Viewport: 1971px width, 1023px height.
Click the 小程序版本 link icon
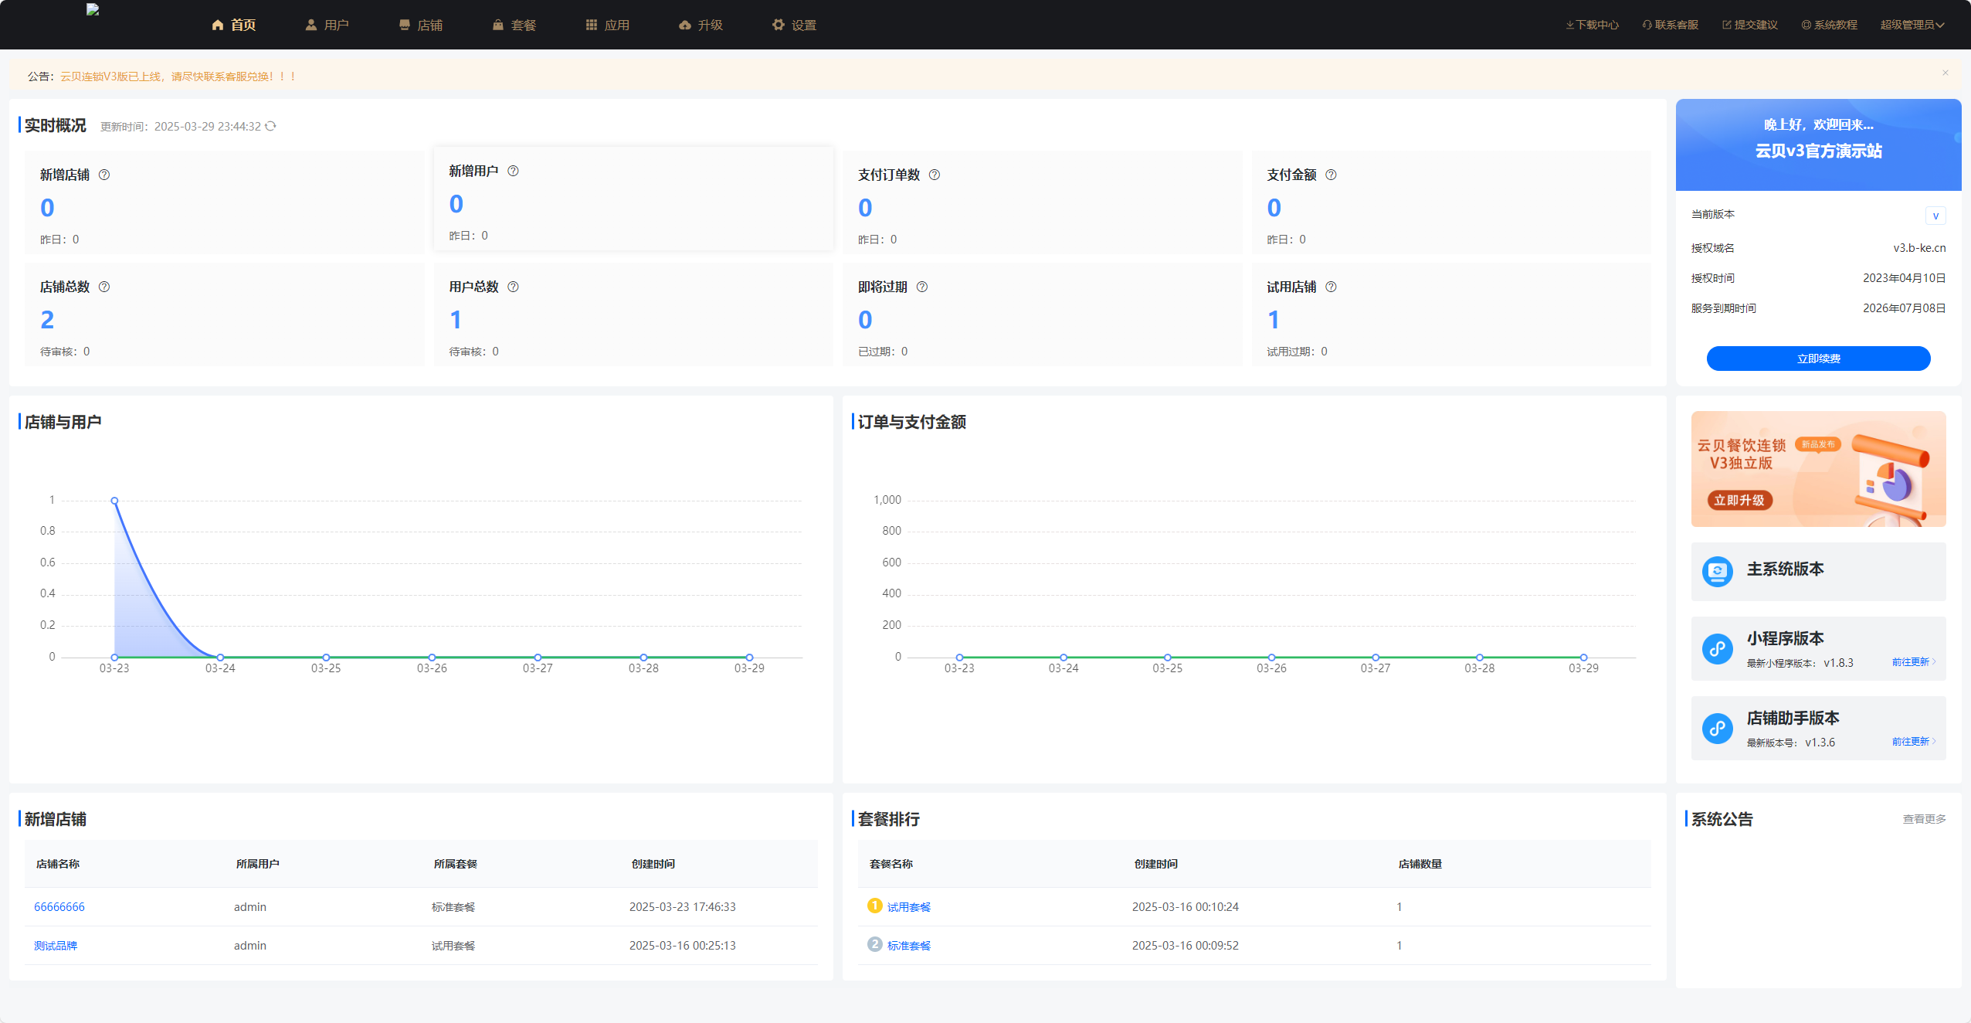coord(1717,649)
